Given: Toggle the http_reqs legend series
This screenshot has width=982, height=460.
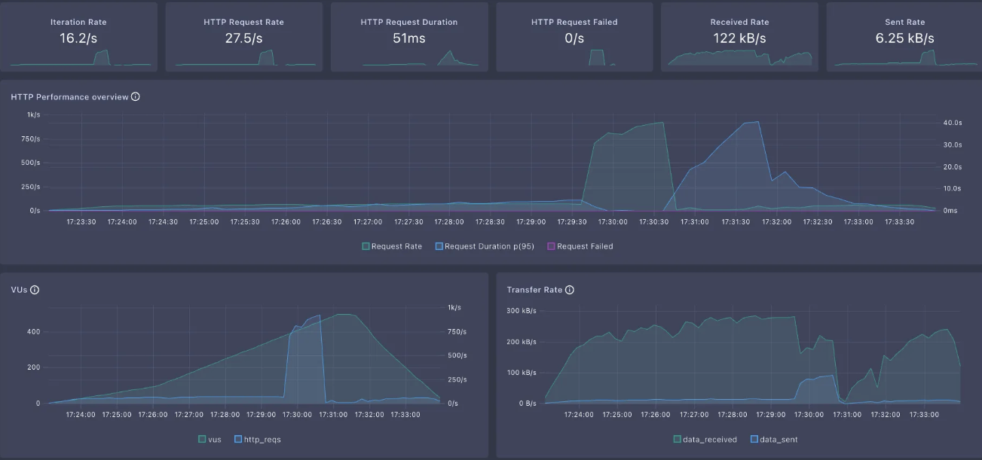Looking at the screenshot, I should 258,439.
